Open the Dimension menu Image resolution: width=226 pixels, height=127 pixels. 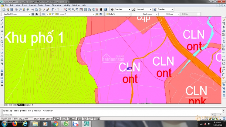pos(56,5)
